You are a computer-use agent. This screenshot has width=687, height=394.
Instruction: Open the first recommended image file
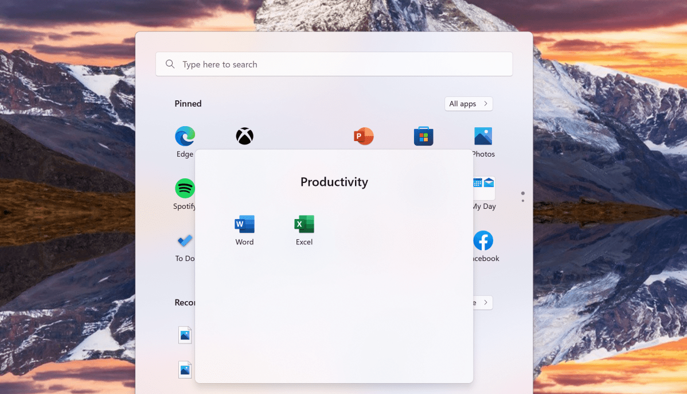coord(185,336)
